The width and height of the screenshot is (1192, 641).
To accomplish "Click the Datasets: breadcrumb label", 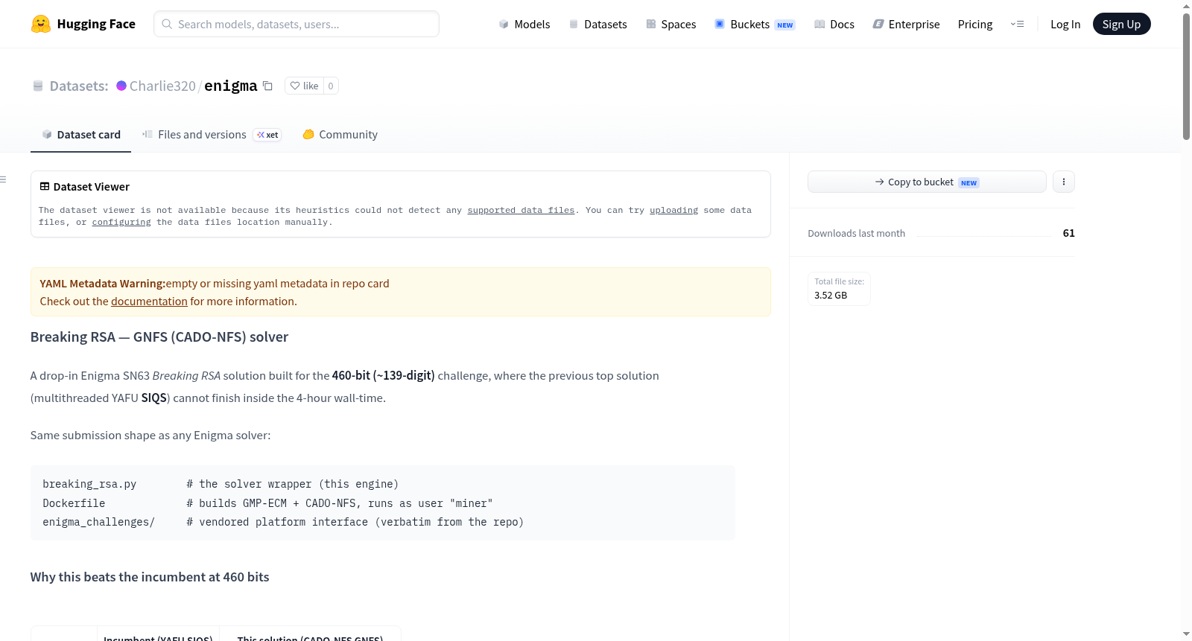I will point(79,86).
